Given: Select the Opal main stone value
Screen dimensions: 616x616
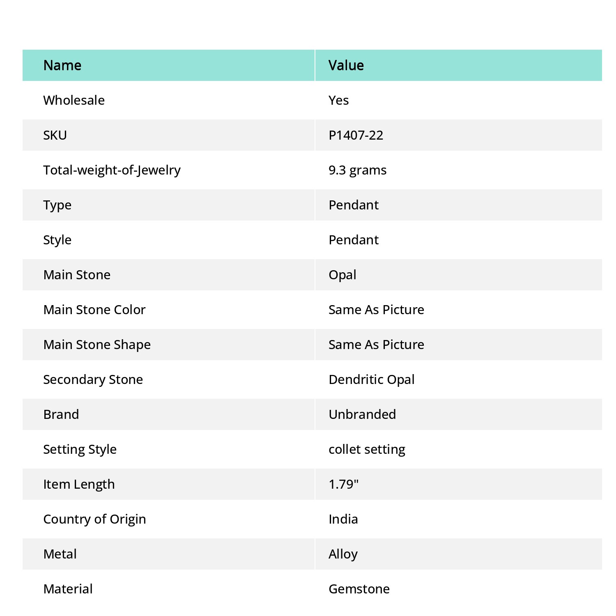Looking at the screenshot, I should click(x=342, y=275).
